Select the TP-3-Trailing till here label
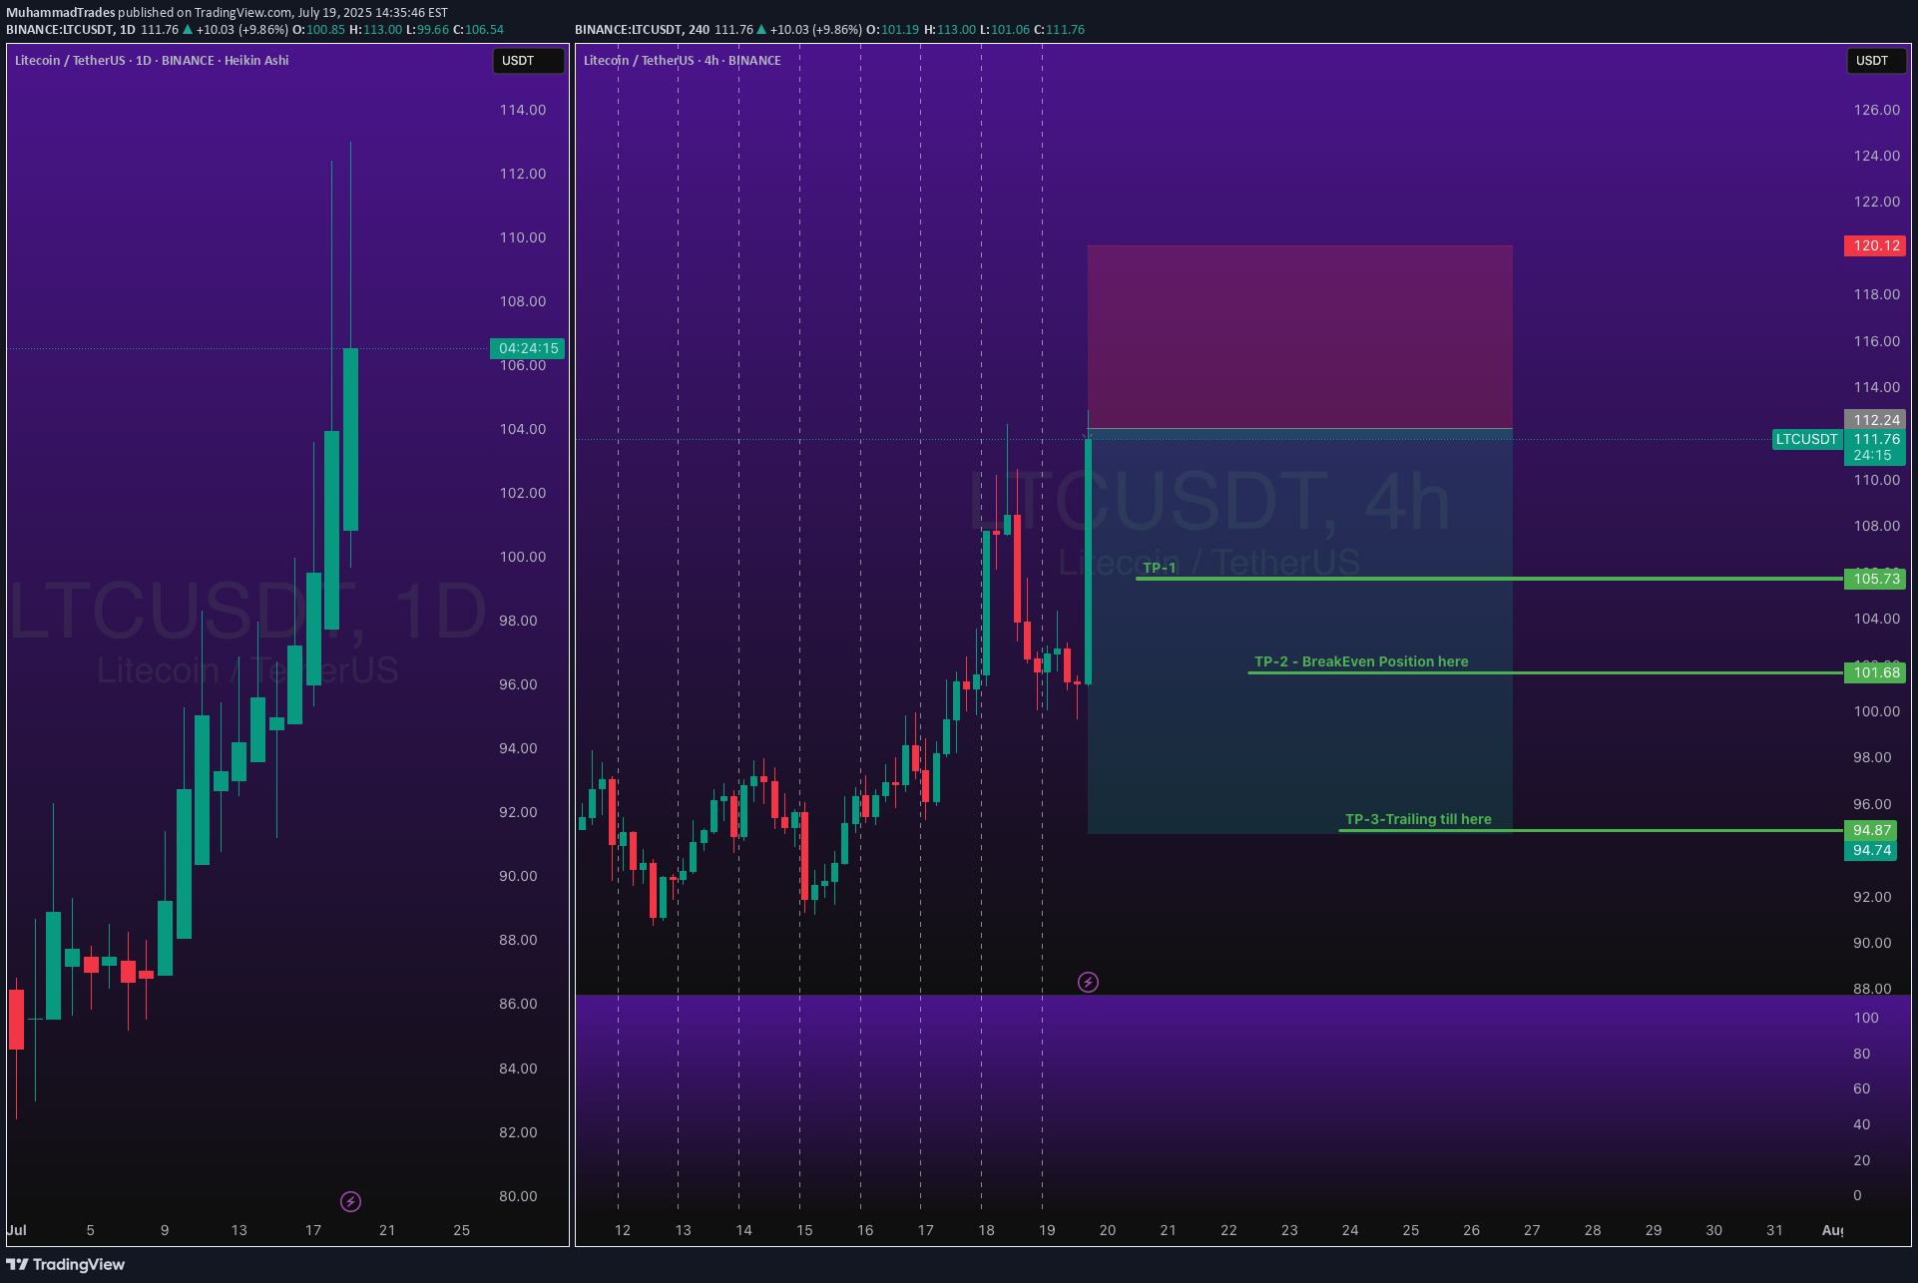The height and width of the screenshot is (1283, 1918). click(x=1418, y=819)
